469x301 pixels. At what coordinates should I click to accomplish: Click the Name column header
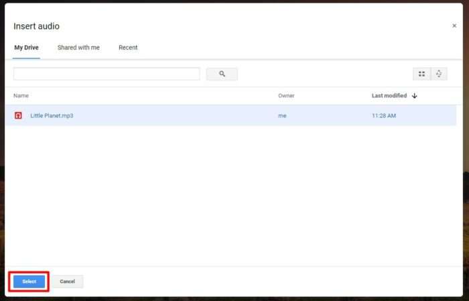pyautogui.click(x=21, y=96)
